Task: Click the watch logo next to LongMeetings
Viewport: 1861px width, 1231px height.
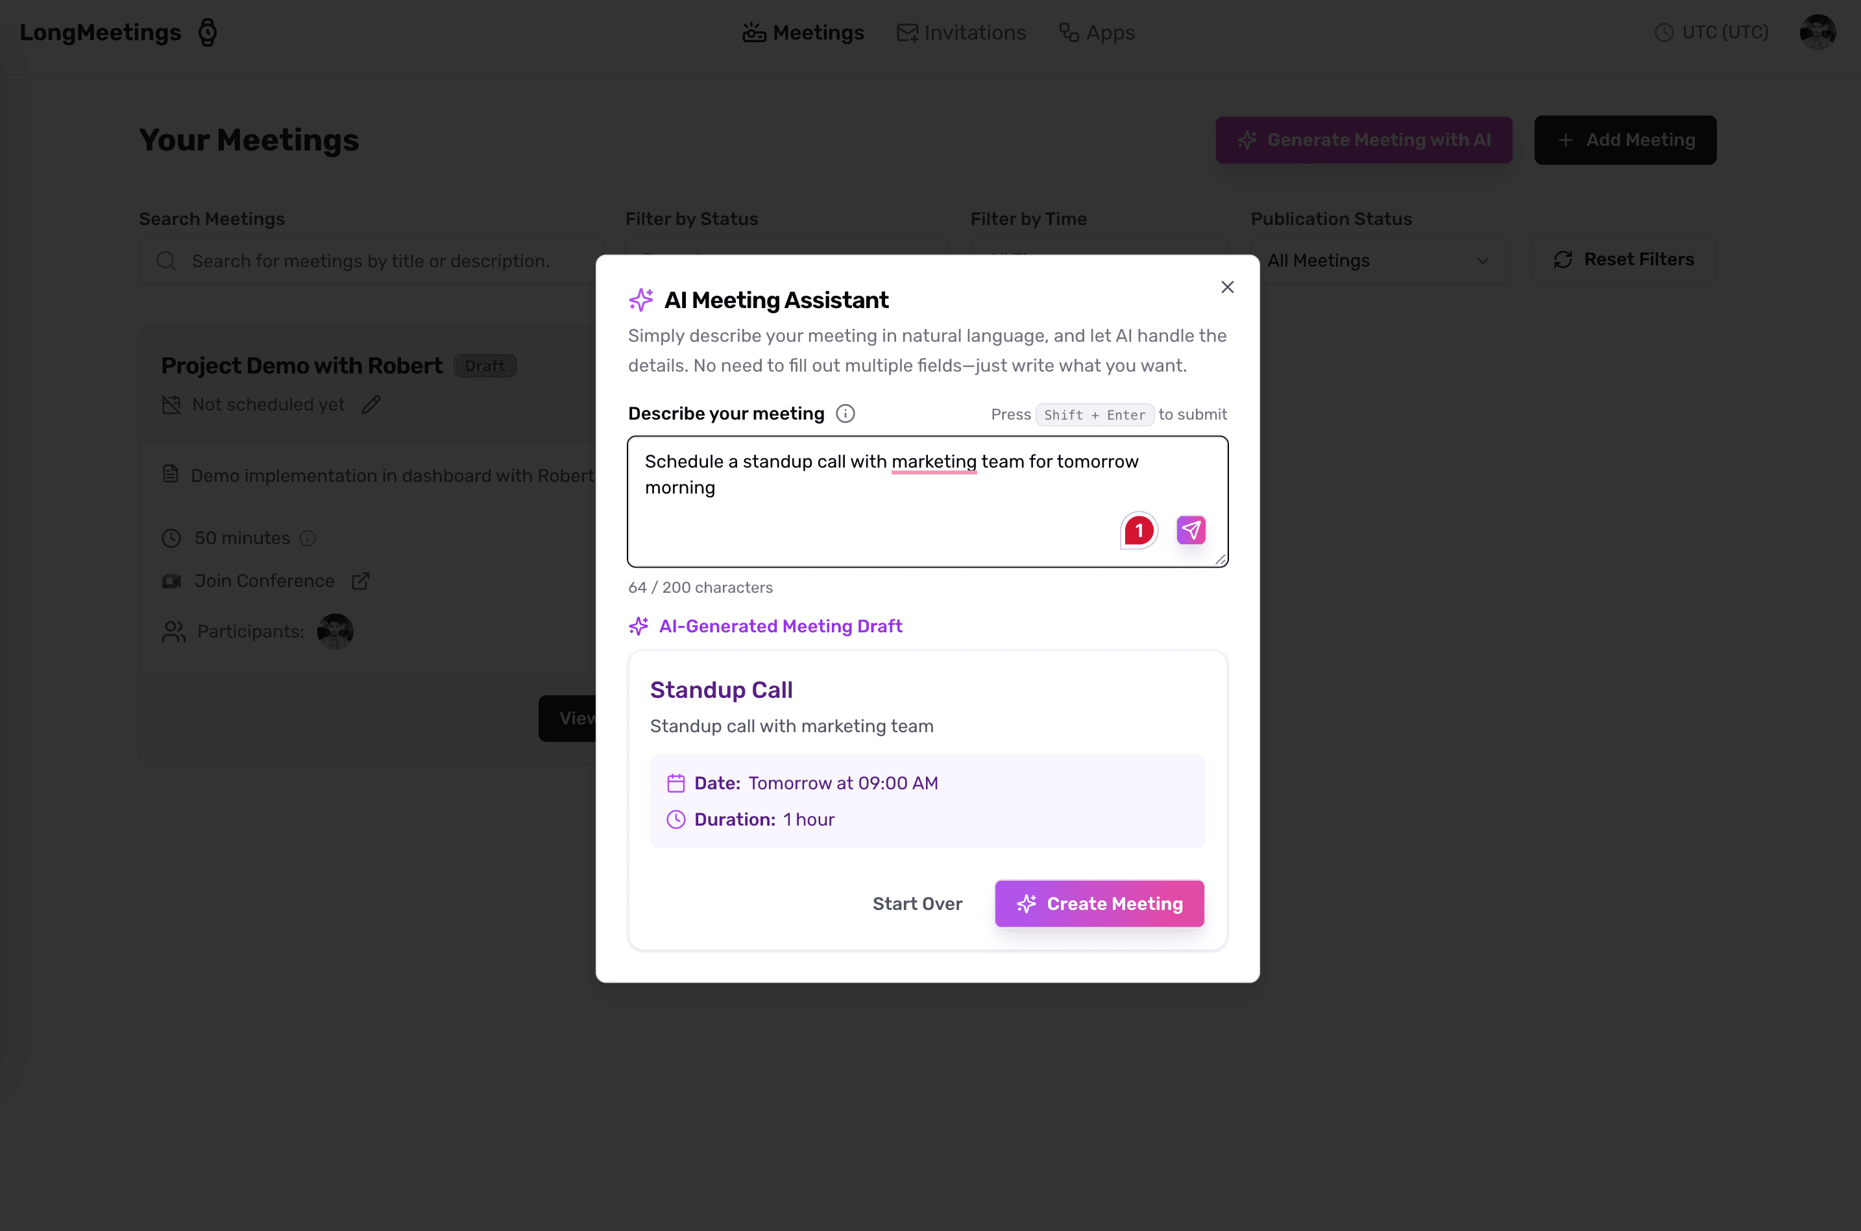Action: point(208,32)
